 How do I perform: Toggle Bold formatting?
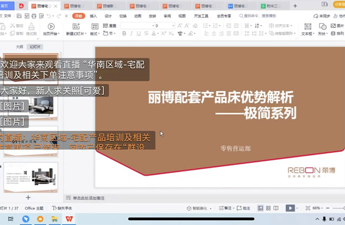click(124, 33)
